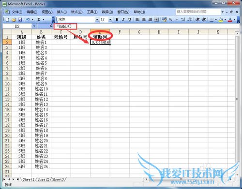
Task: Merge and center selected cells
Action: point(156,20)
